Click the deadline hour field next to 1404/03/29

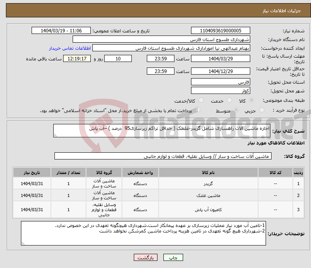[x=161, y=58]
